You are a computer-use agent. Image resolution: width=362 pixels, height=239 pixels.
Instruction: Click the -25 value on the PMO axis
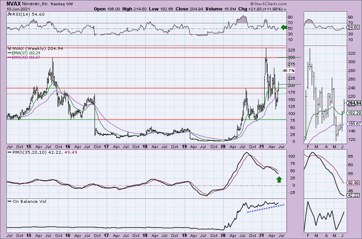click(292, 193)
